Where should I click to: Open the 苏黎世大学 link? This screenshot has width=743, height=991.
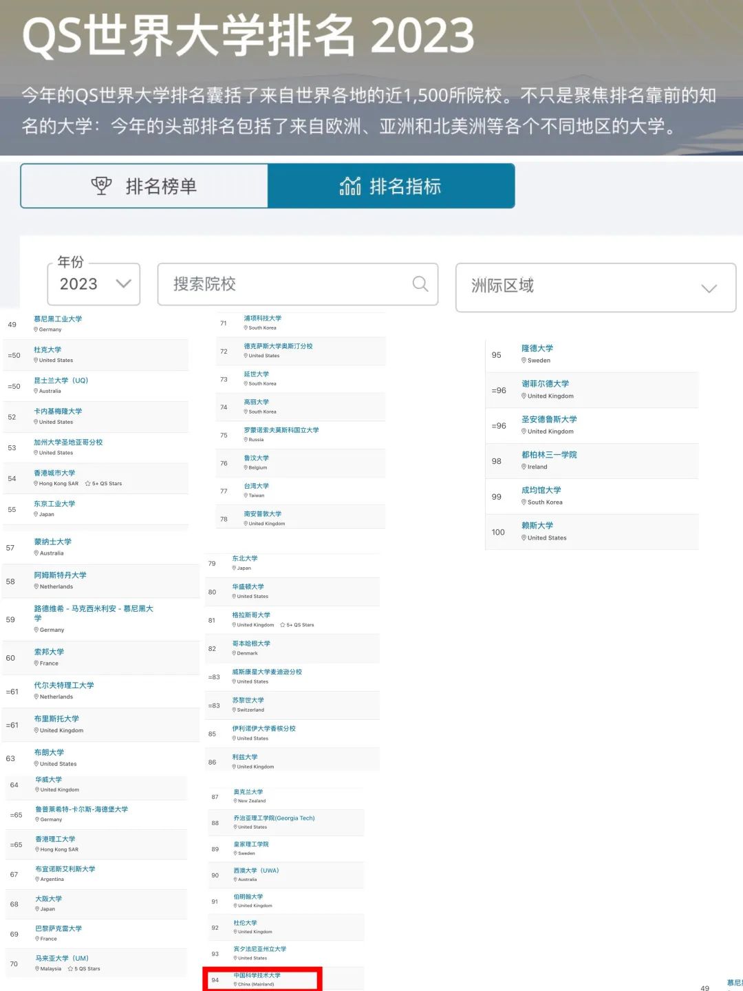point(248,701)
